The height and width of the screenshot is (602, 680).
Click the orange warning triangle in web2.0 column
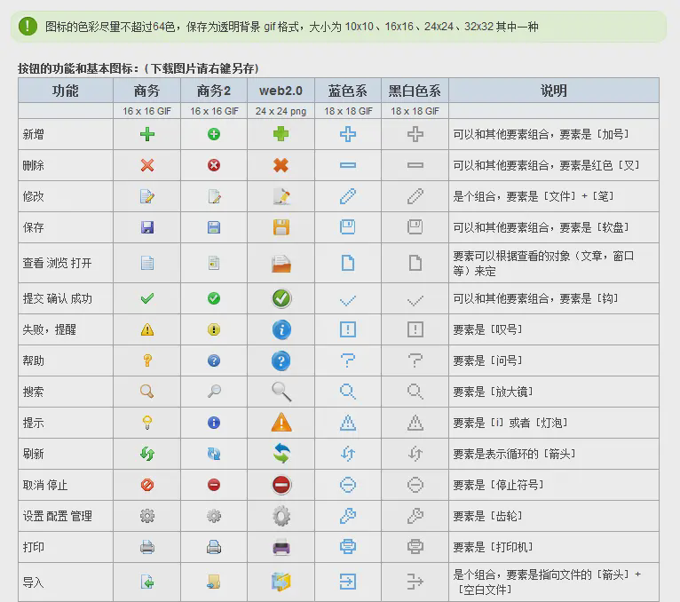tap(281, 423)
